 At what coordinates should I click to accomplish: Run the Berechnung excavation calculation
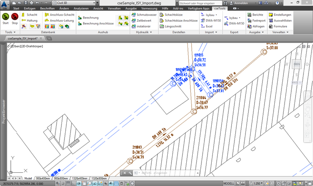pyautogui.click(x=88, y=18)
